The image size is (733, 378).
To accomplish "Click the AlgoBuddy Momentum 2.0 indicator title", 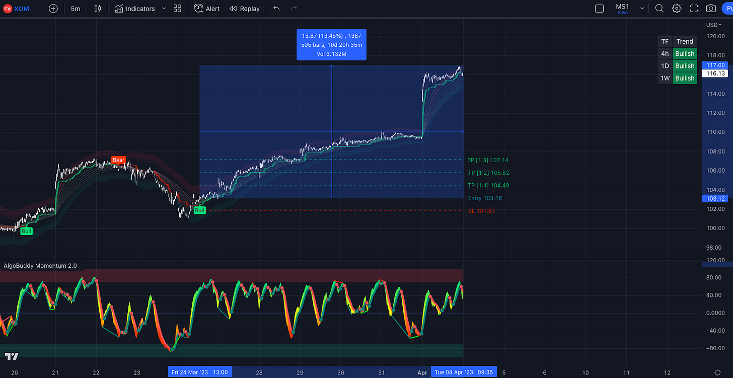I will point(40,266).
